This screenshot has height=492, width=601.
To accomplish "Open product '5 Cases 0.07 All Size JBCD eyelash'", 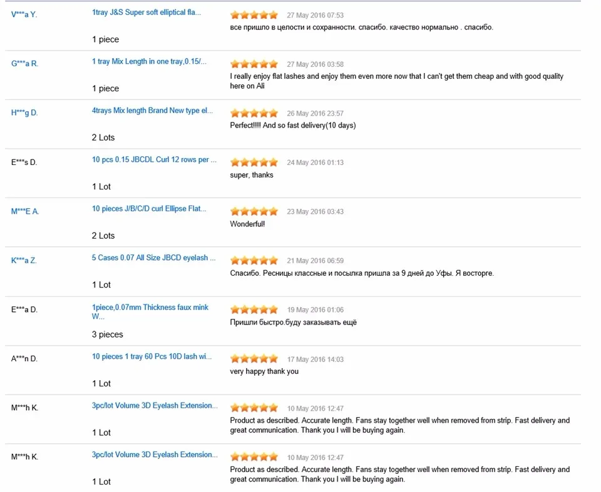I will point(154,258).
